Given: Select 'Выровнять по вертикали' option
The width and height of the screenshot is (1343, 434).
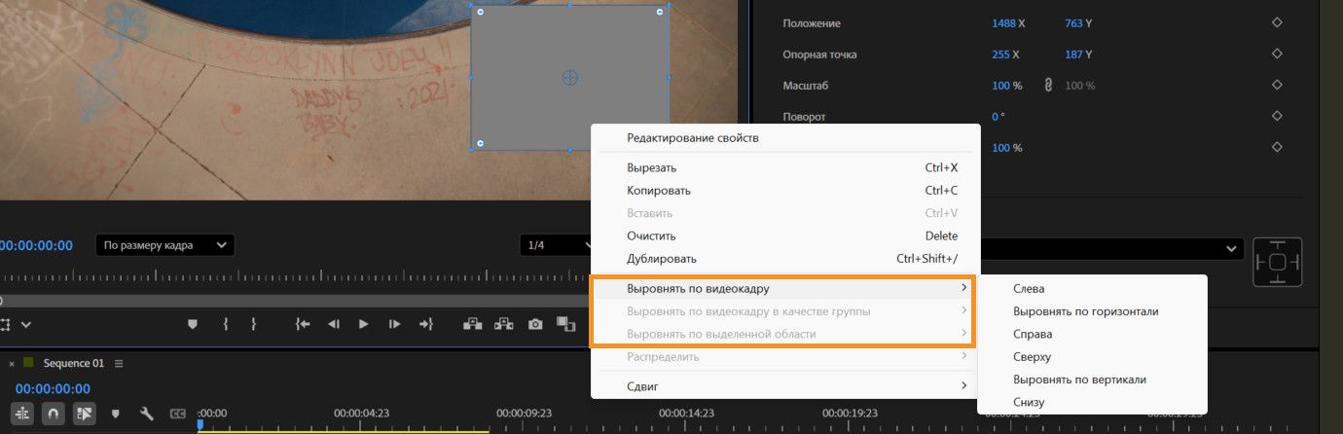Looking at the screenshot, I should (x=1092, y=380).
